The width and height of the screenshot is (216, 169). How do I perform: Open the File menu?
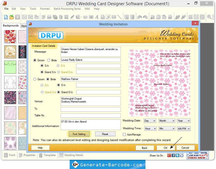click(6, 9)
